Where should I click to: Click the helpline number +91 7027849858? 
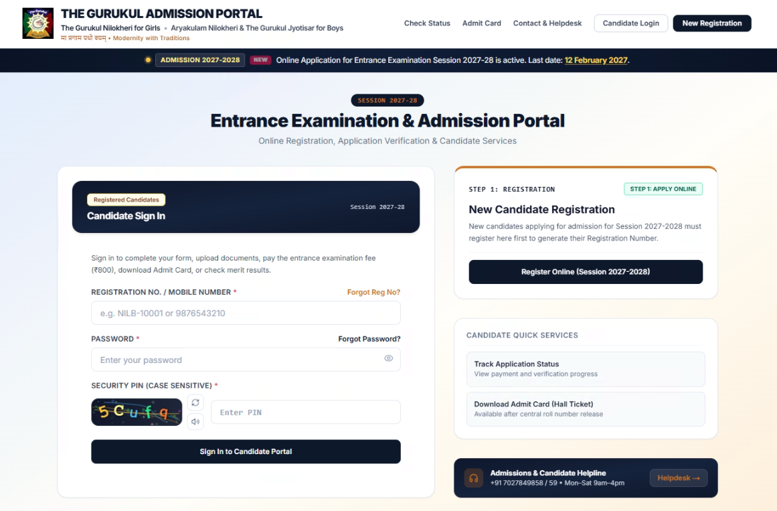click(x=517, y=483)
